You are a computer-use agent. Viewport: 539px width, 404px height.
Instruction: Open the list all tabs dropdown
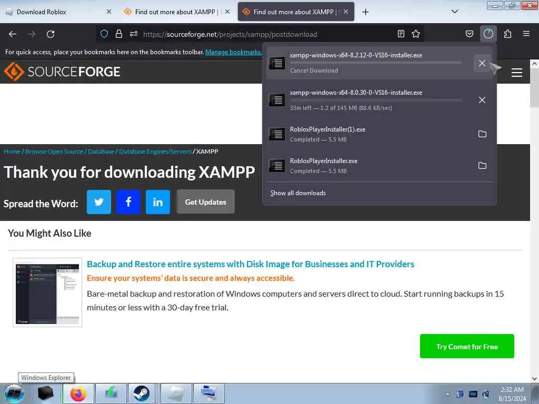454,12
